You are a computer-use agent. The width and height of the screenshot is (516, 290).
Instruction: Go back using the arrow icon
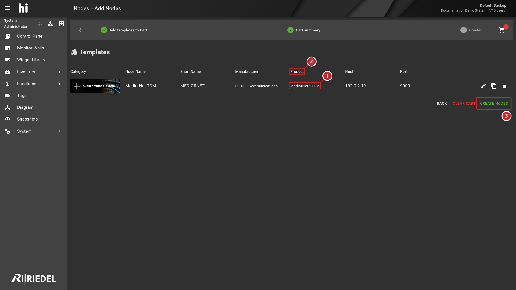tap(81, 30)
